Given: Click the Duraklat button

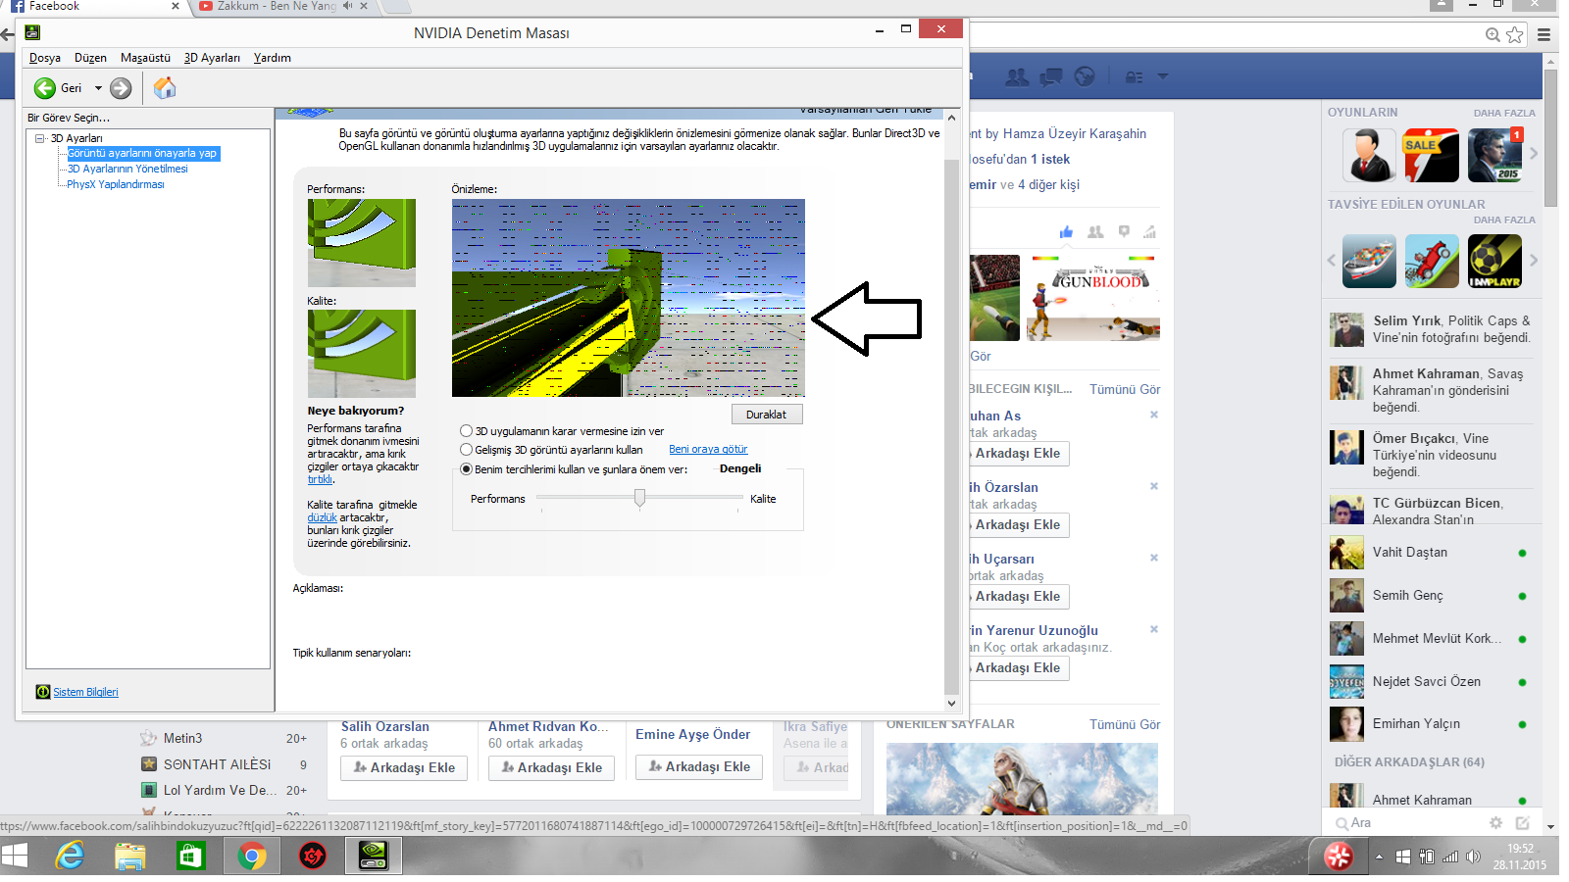Looking at the screenshot, I should pos(767,415).
